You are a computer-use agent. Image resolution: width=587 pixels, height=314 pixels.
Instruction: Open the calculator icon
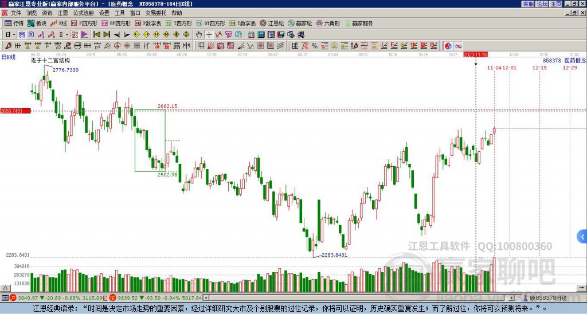[x=261, y=35]
